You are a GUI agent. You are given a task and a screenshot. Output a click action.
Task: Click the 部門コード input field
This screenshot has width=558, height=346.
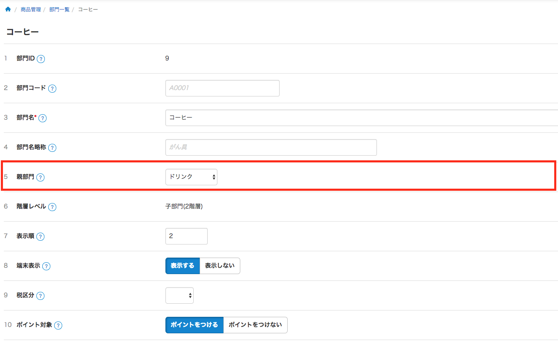coord(223,88)
